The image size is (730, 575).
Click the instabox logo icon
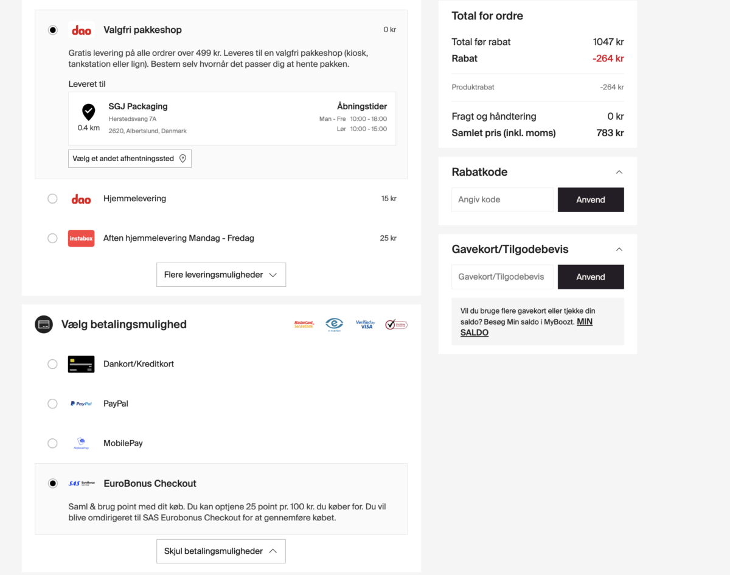click(x=81, y=238)
